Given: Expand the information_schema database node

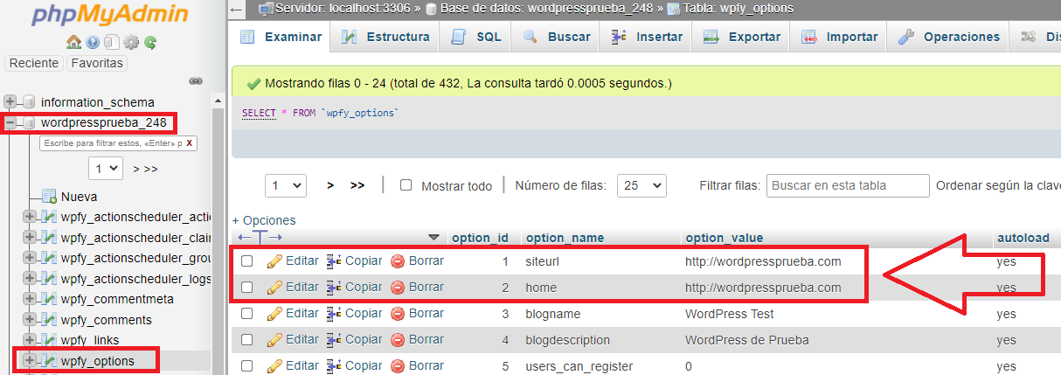Looking at the screenshot, I should pyautogui.click(x=10, y=102).
